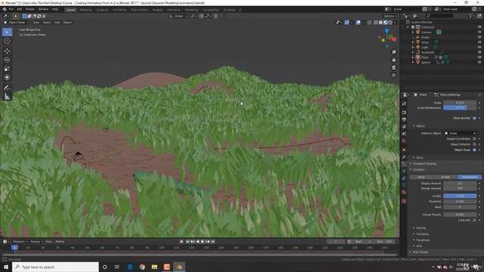This screenshot has height=272, width=484.
Task: Select the Measure tool
Action: (7, 97)
